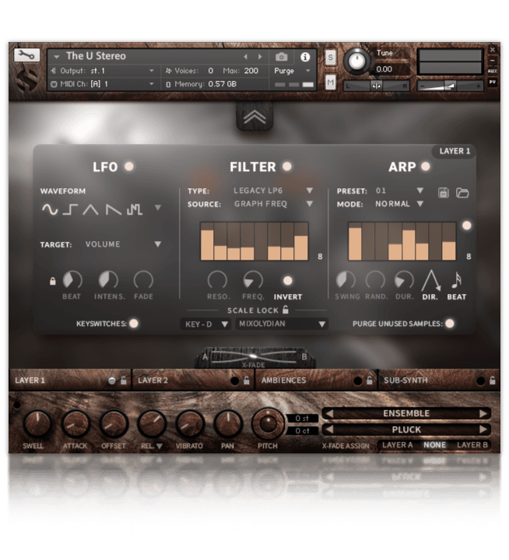Change the ARP direction arrow icon
509x560 pixels.
point(430,281)
